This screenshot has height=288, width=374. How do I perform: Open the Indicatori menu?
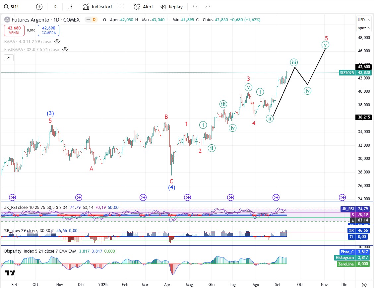pos(97,7)
